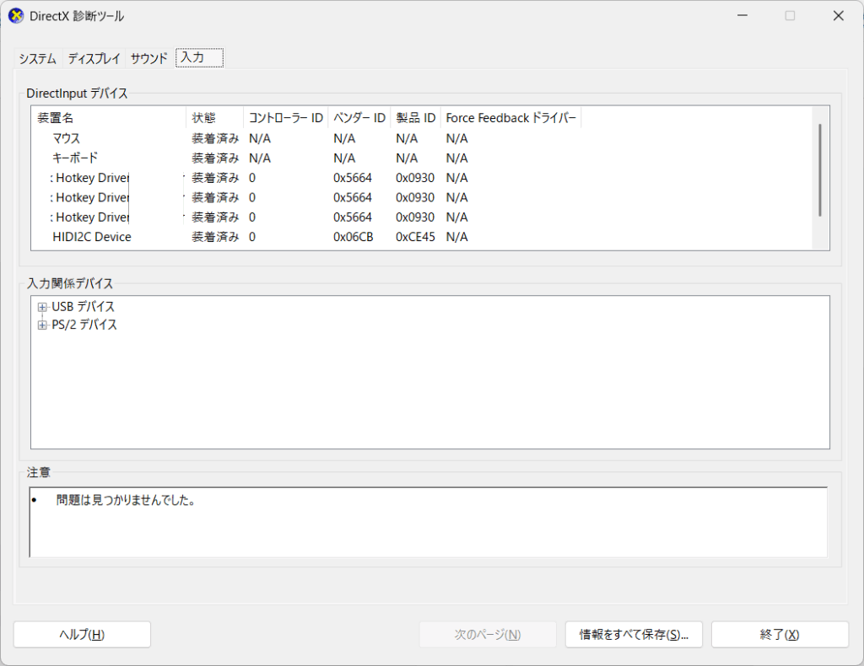
Task: Switch to the サウンド tab
Action: tap(148, 58)
